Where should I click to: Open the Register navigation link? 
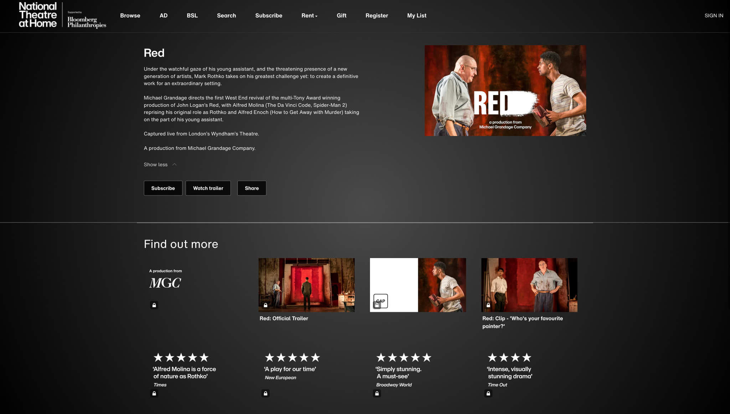(377, 16)
